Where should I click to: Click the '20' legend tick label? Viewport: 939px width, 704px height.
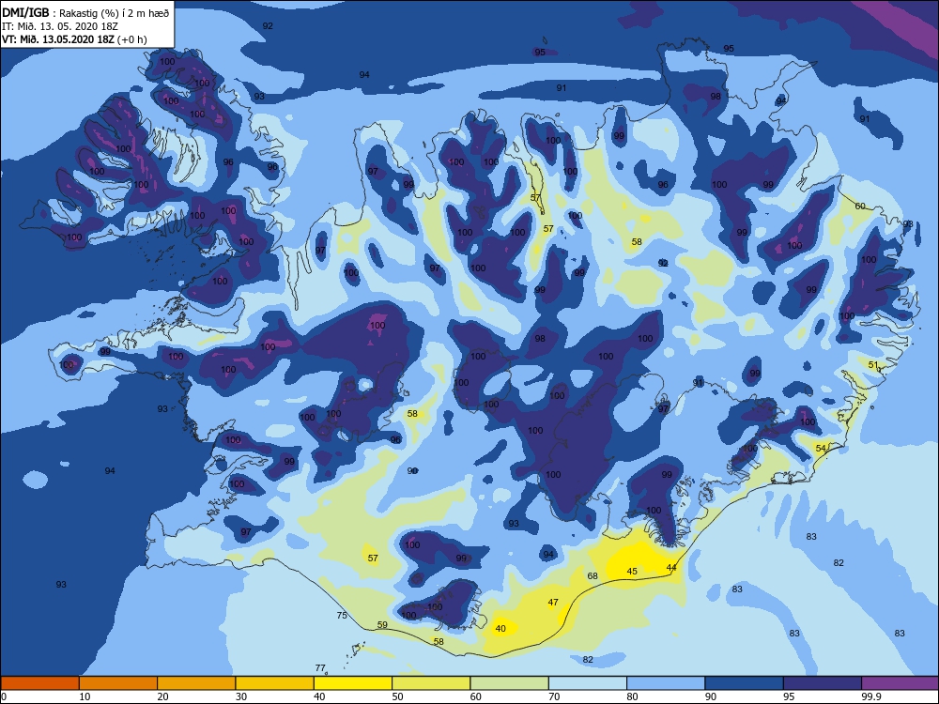click(x=162, y=696)
